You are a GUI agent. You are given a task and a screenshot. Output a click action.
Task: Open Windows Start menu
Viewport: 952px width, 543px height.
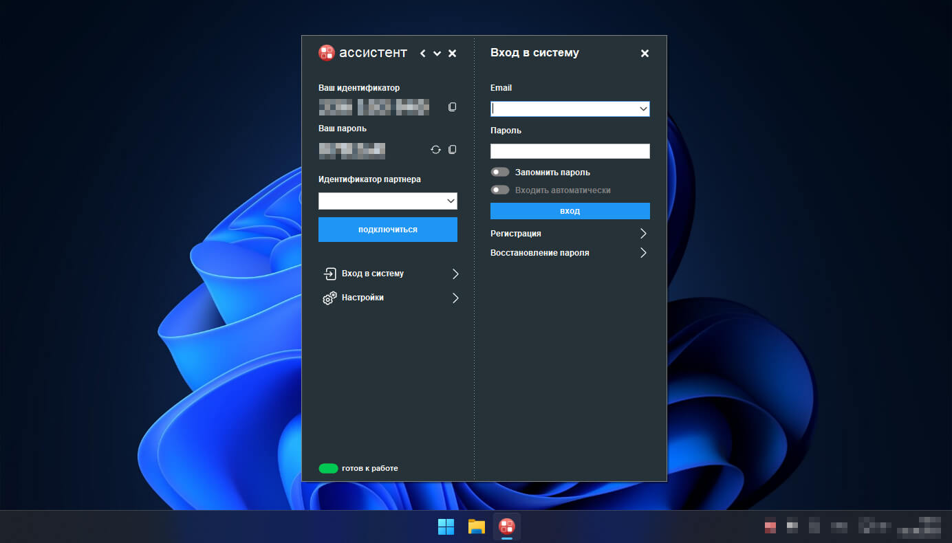pos(446,527)
